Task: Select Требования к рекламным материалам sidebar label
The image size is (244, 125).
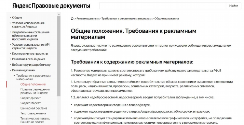Action: pos(34,77)
